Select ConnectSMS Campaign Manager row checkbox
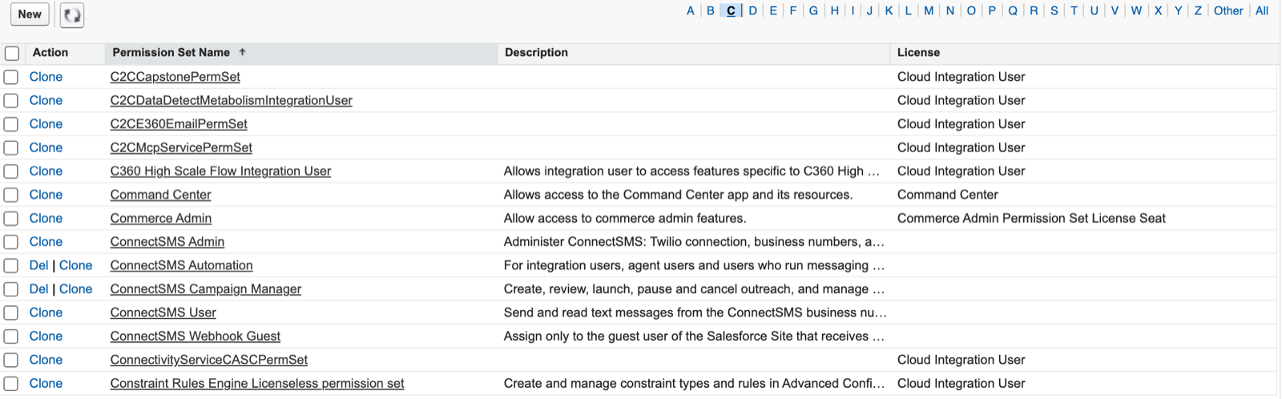This screenshot has height=399, width=1282. (11, 289)
